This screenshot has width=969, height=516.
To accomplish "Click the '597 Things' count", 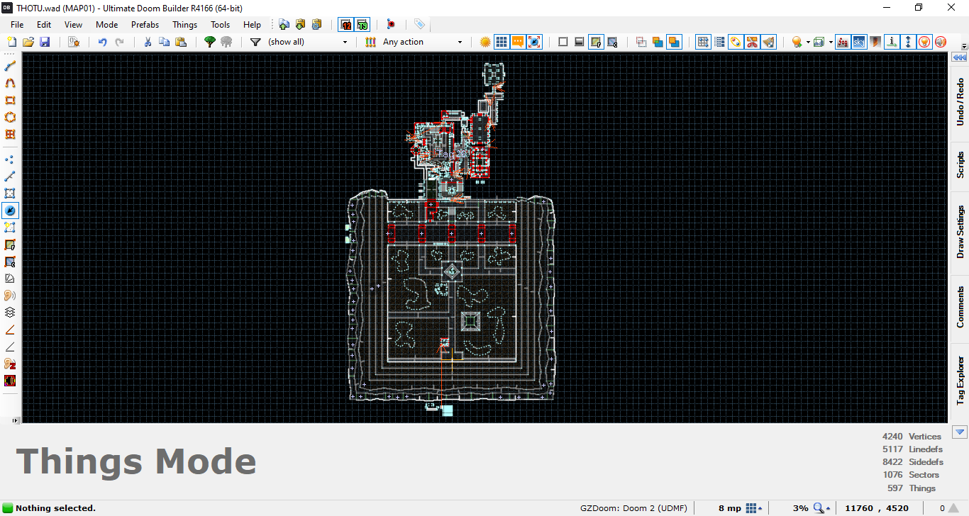I will click(x=912, y=488).
